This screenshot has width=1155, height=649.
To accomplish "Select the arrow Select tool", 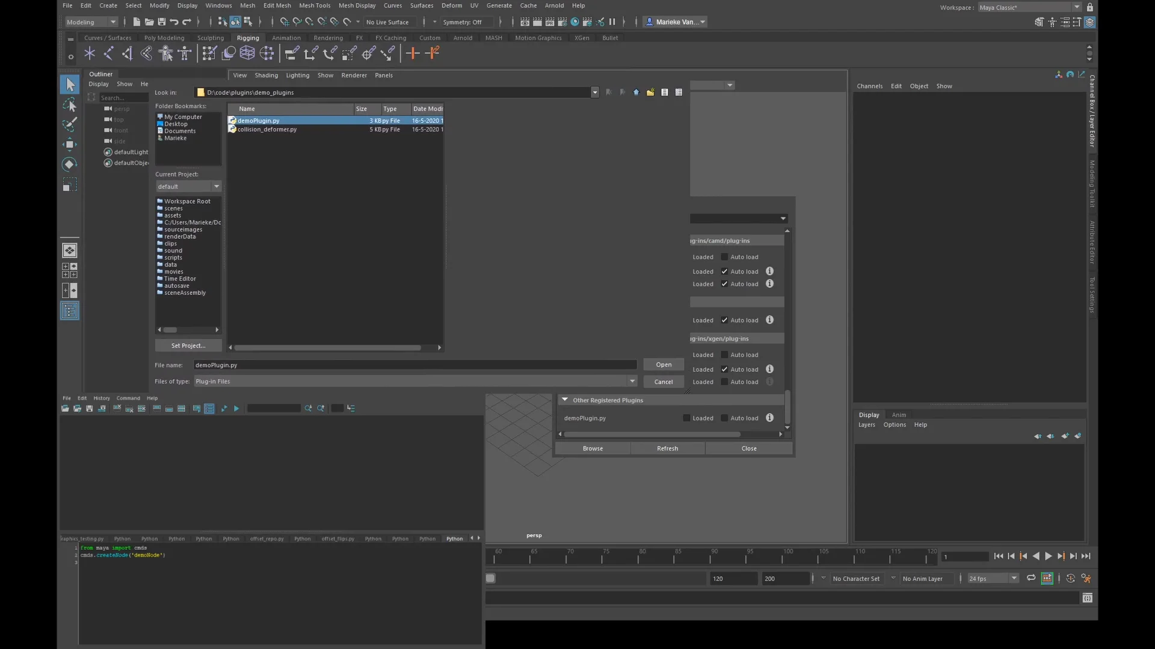I will click(70, 84).
